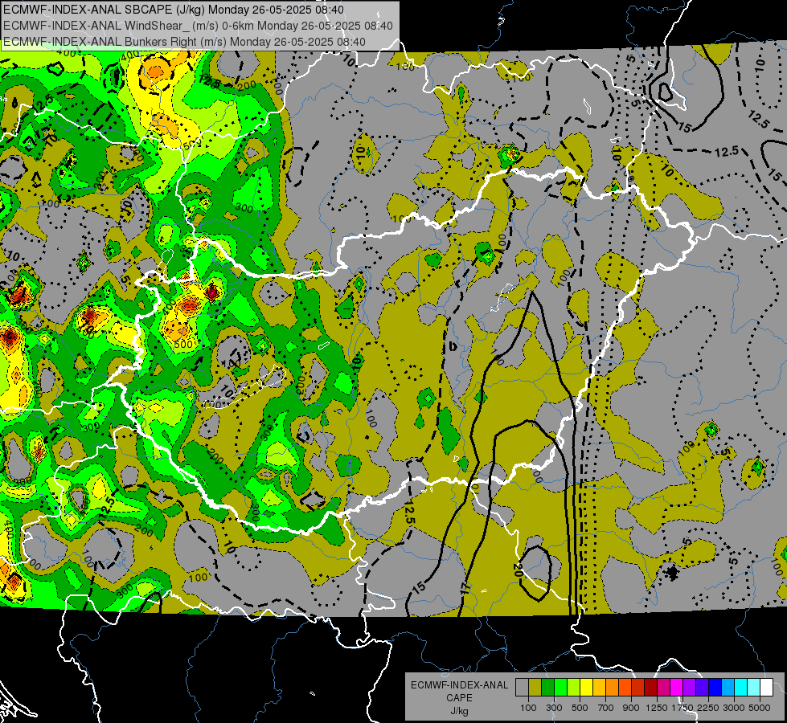Viewport: 787px width, 723px height.
Task: Click the contour label 20 on map
Action: 517,570
